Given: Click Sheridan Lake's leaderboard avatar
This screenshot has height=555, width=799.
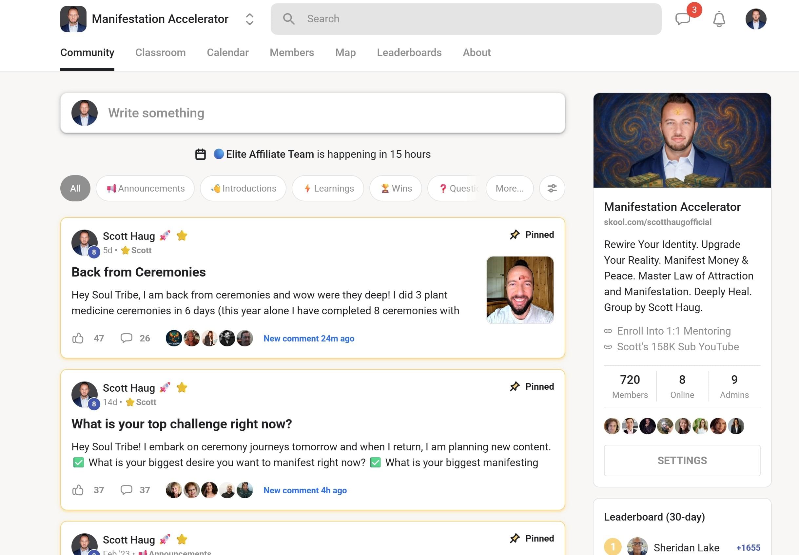Looking at the screenshot, I should pyautogui.click(x=637, y=547).
